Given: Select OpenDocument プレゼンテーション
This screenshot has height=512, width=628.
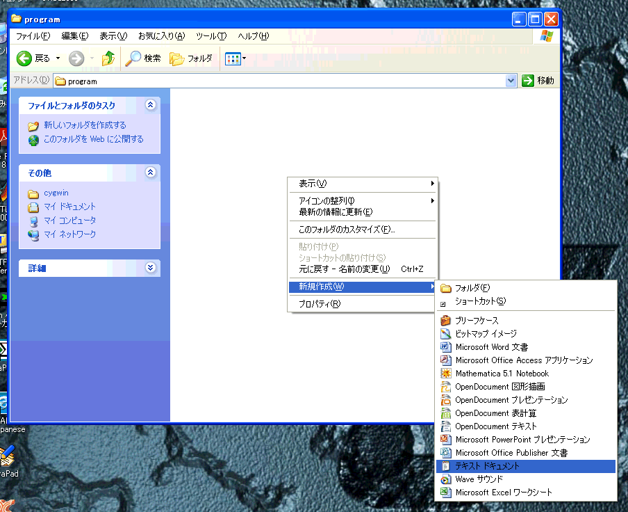Looking at the screenshot, I should coord(525,400).
